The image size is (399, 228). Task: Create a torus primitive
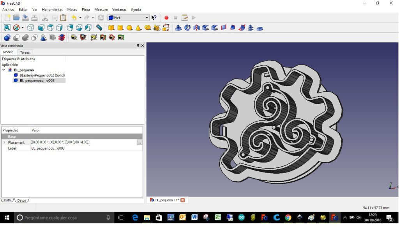click(148, 28)
